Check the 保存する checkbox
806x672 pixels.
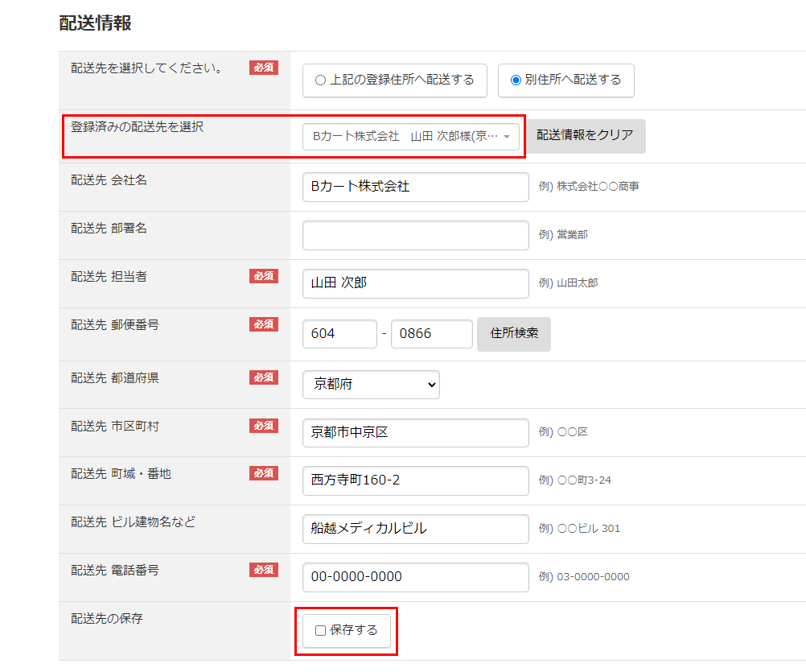coord(321,631)
